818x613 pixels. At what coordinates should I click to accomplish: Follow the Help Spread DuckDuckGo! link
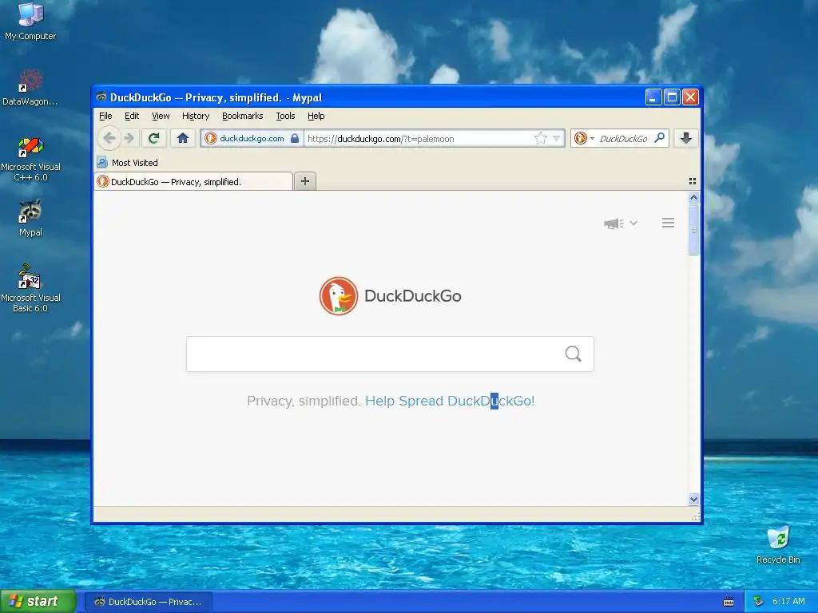point(450,401)
